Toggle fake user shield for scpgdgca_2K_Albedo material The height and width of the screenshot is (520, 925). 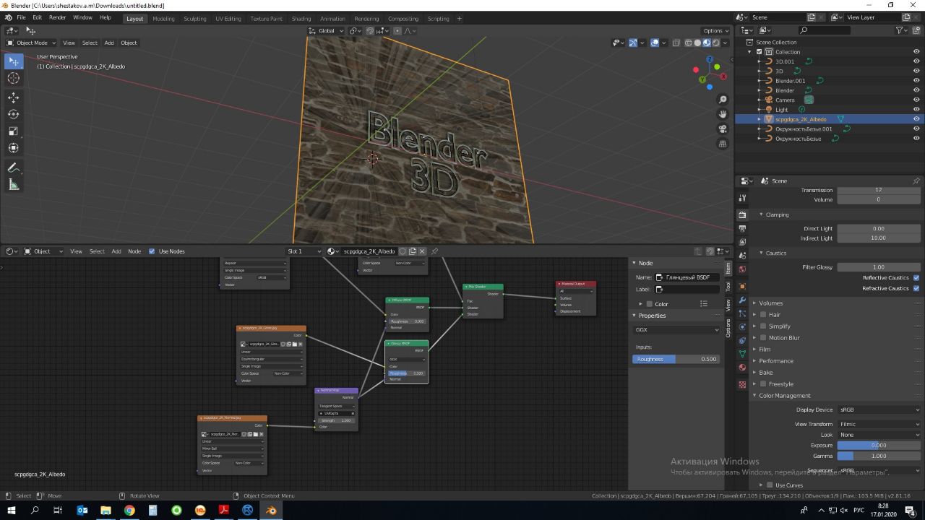click(403, 251)
